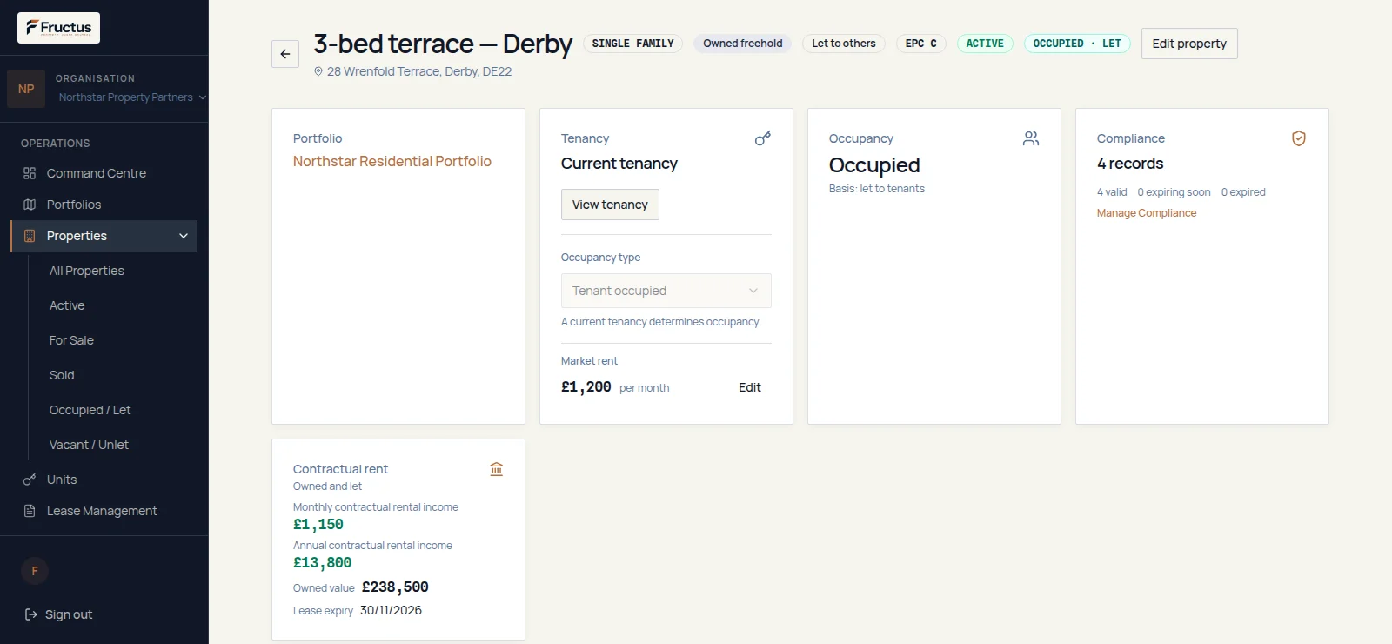Image resolution: width=1392 pixels, height=644 pixels.
Task: Click the Sign out arrow icon
Action: pos(30,614)
